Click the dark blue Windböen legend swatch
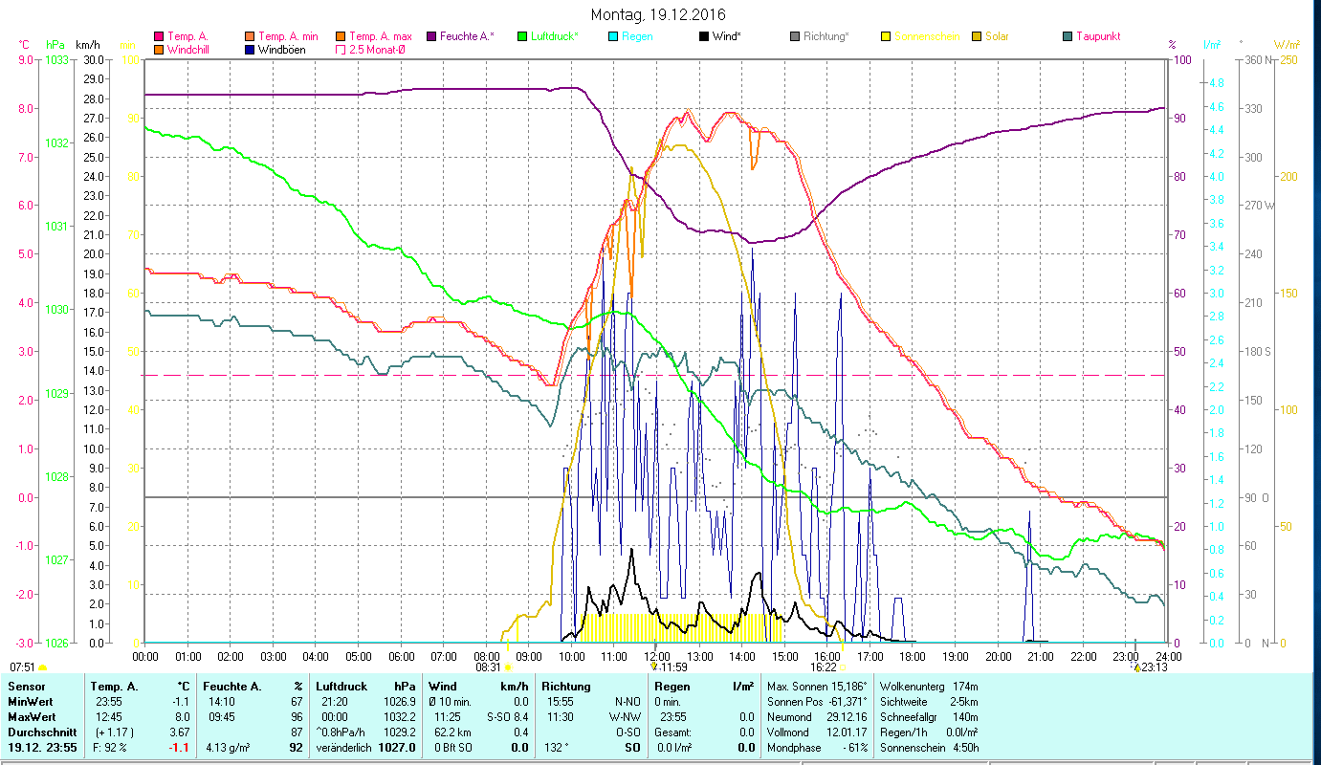The width and height of the screenshot is (1321, 765). [251, 50]
